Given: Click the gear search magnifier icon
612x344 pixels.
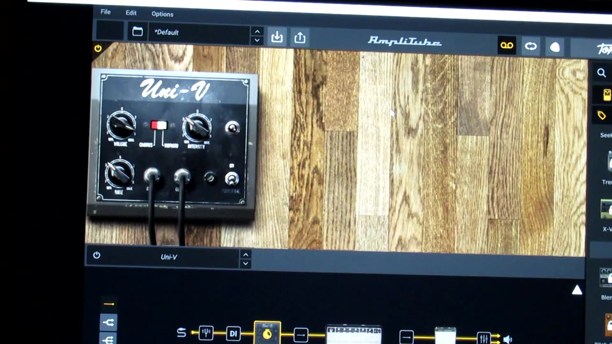Looking at the screenshot, I should [601, 73].
